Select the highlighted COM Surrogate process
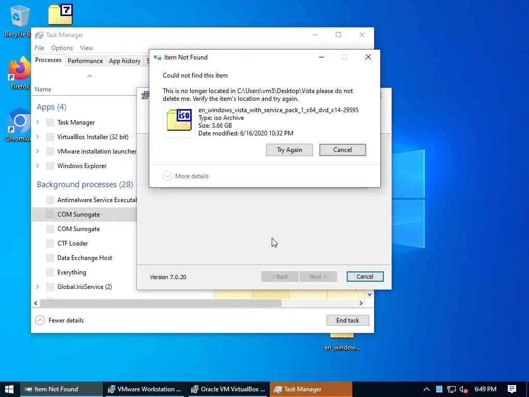Image resolution: width=529 pixels, height=397 pixels. (84, 215)
